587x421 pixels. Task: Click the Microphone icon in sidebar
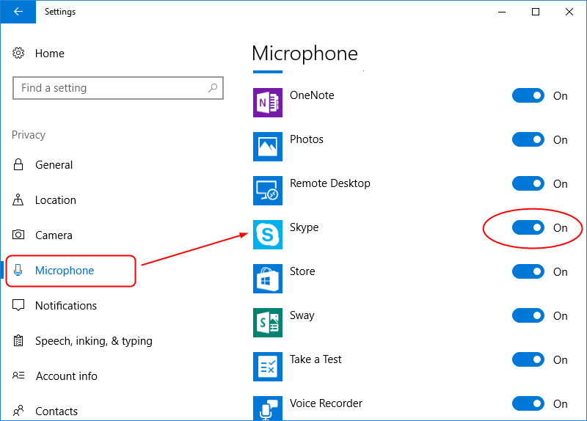click(x=18, y=270)
